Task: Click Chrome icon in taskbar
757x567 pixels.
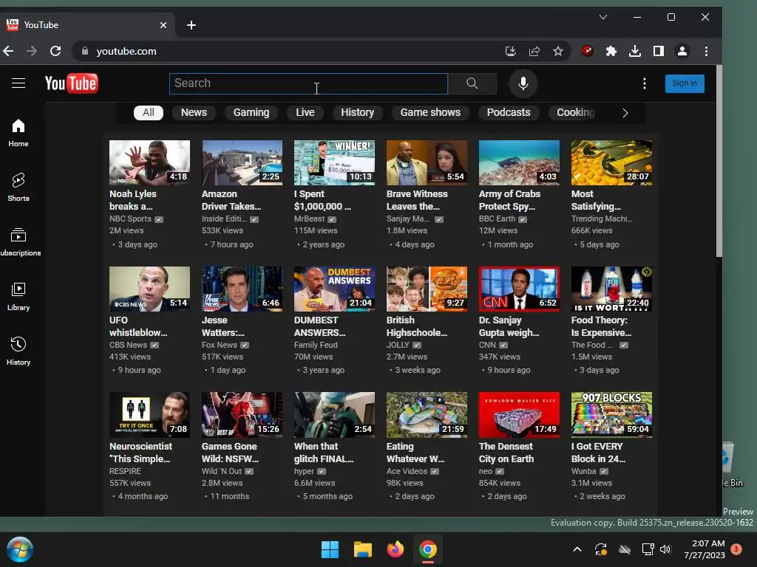Action: coord(428,549)
